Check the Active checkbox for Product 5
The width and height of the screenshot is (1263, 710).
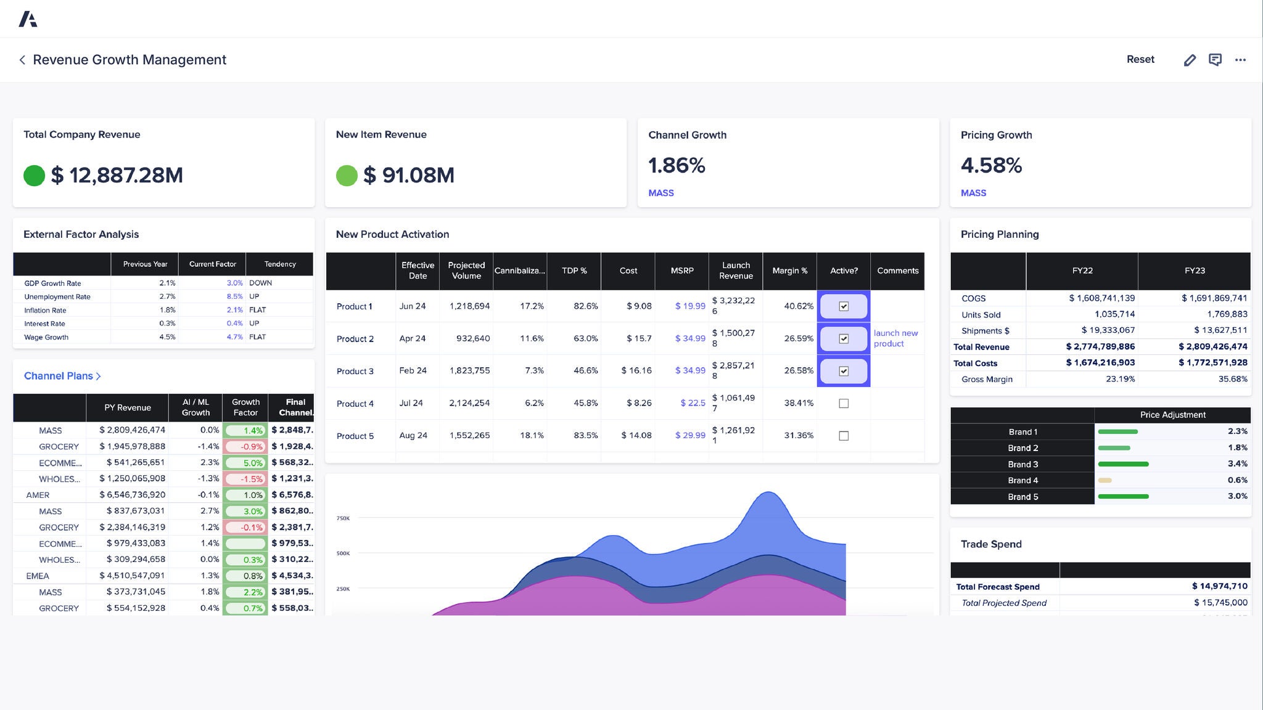(843, 436)
